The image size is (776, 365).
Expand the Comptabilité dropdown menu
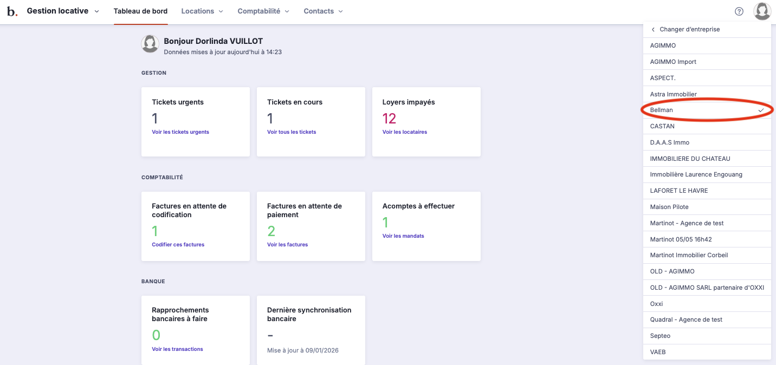coord(263,11)
